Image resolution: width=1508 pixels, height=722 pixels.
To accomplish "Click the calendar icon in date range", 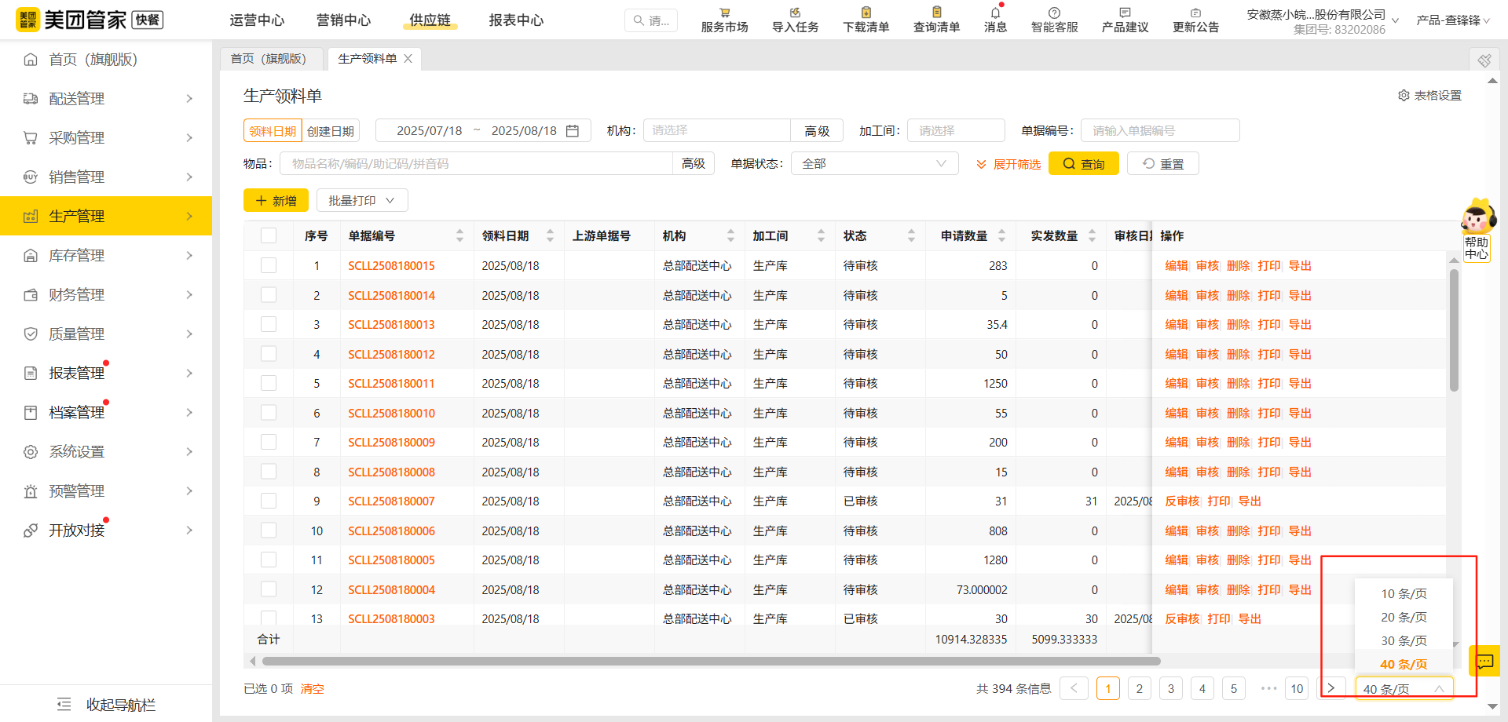I will pos(573,131).
